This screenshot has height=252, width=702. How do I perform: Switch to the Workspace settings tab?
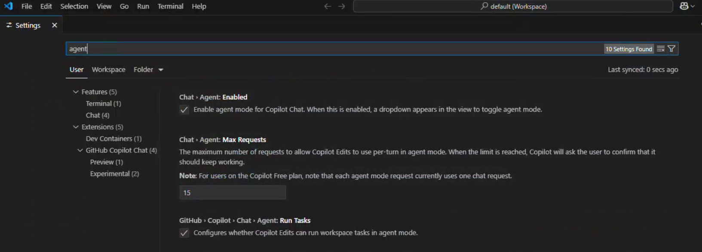tap(108, 69)
